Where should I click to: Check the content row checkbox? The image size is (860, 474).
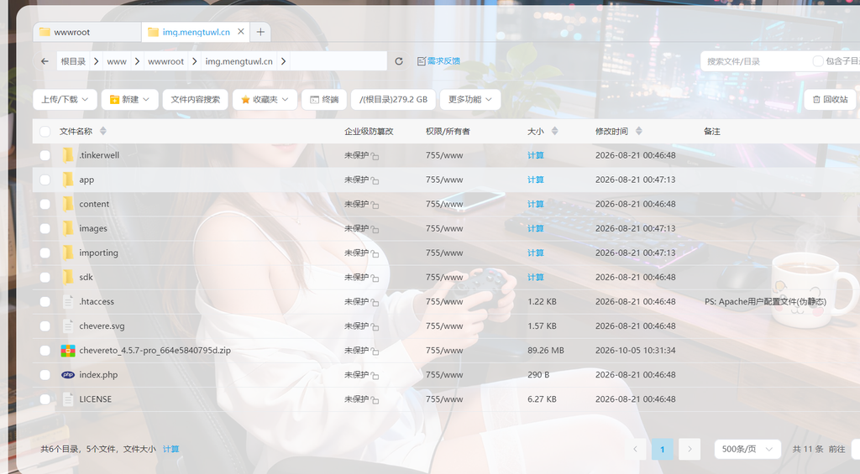point(45,204)
